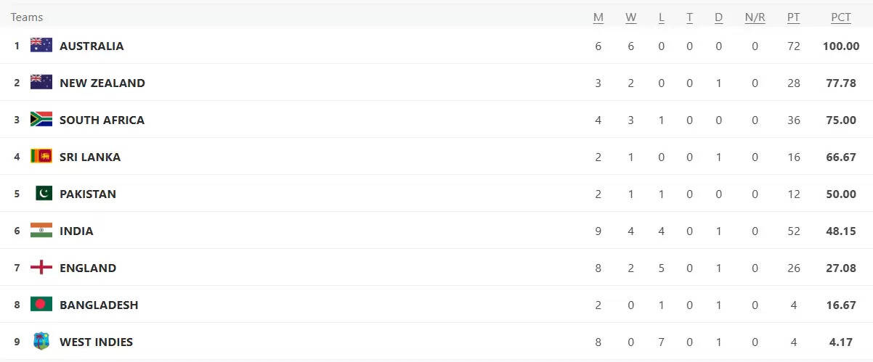Click India's 48.15 percentage value
873x362 pixels.
click(840, 231)
